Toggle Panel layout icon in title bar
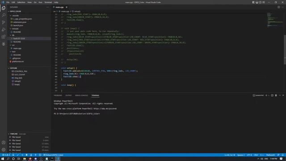 click(257, 2)
